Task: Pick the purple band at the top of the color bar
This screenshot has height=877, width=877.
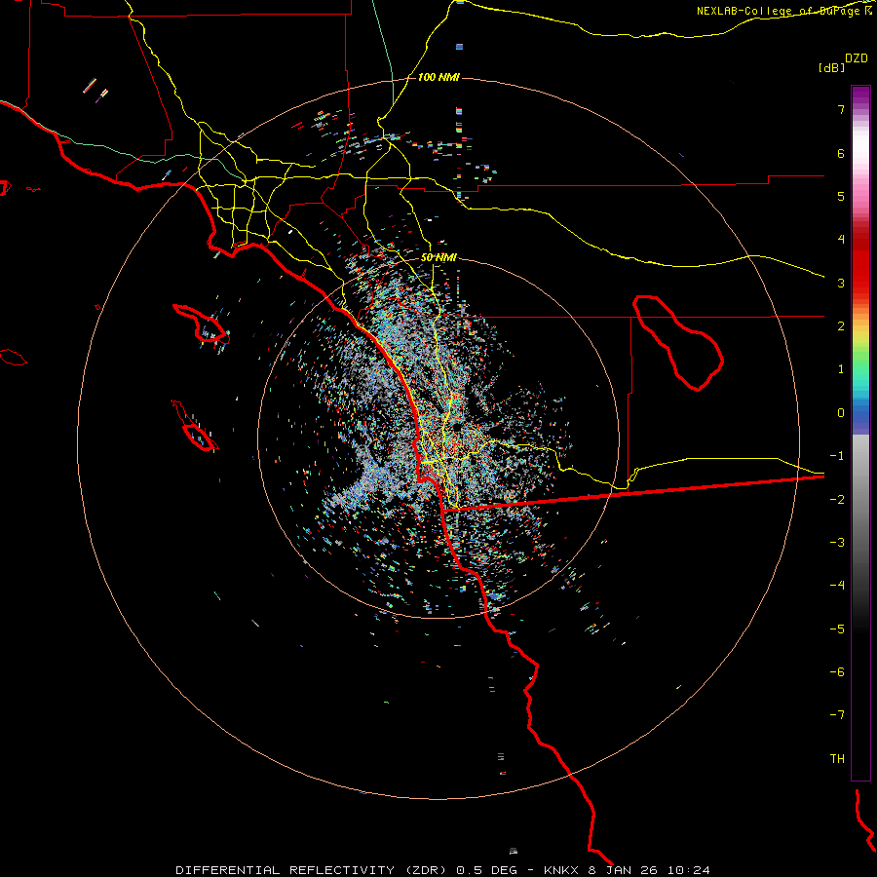Action: point(860,95)
